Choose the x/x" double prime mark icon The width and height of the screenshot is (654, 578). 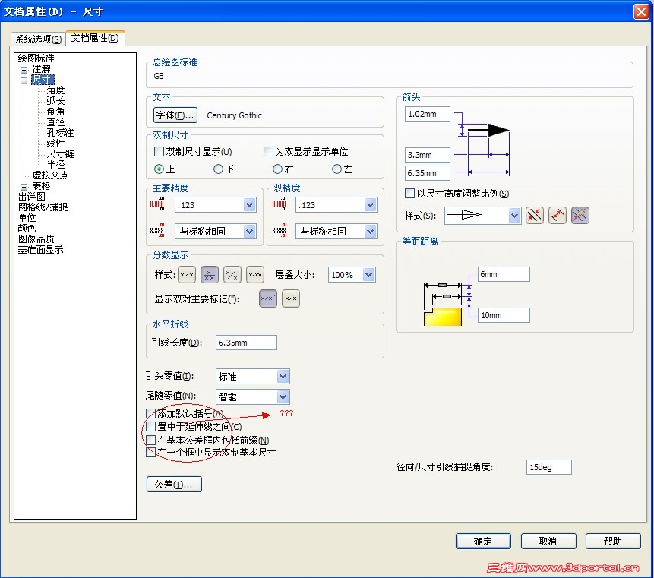coord(268,298)
